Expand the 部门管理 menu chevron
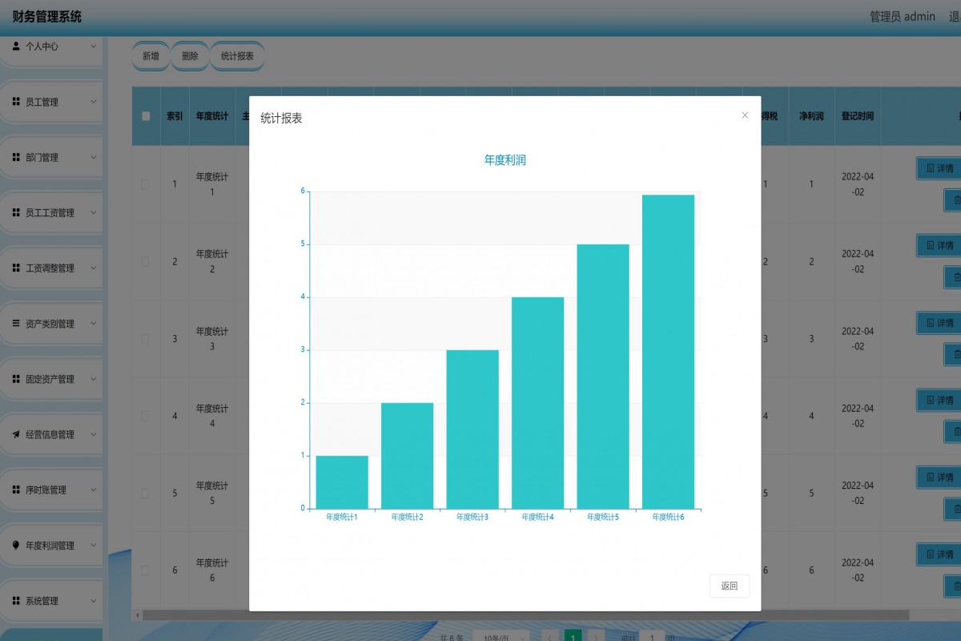The image size is (961, 641). (93, 158)
